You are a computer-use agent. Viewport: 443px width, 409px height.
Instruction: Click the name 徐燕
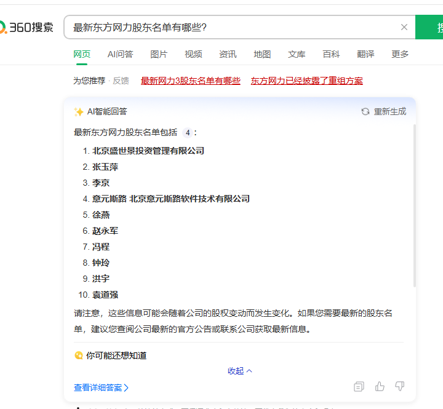pos(101,215)
